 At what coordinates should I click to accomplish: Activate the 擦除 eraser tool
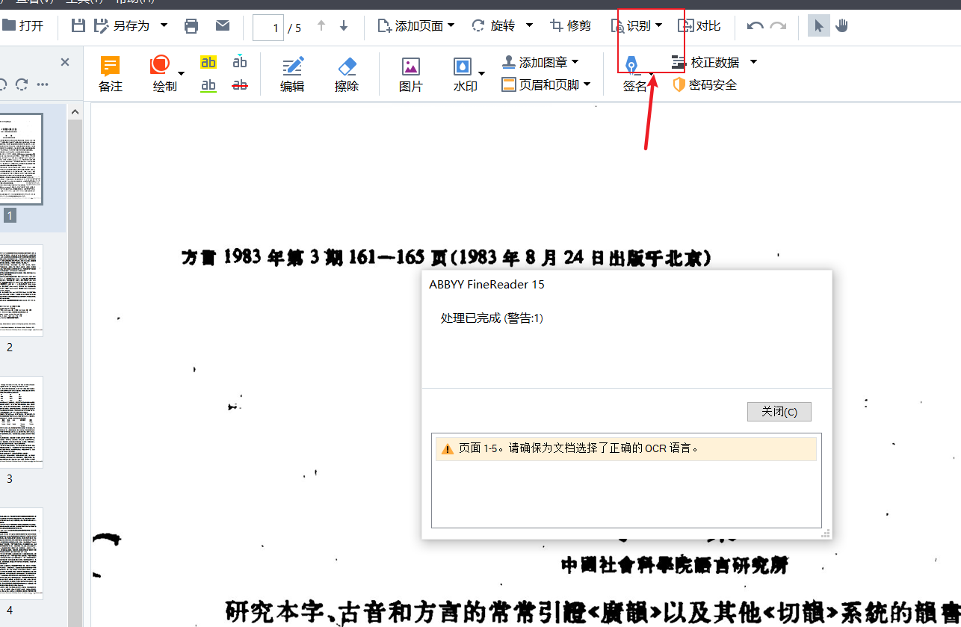[347, 74]
